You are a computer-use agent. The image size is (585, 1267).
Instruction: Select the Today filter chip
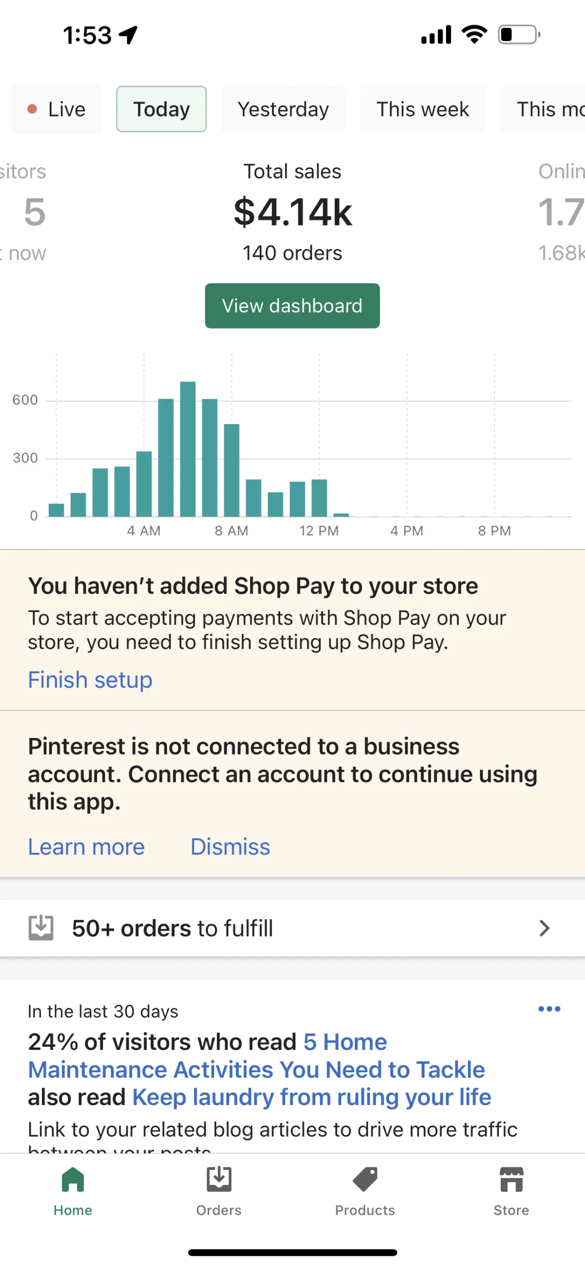pyautogui.click(x=161, y=109)
